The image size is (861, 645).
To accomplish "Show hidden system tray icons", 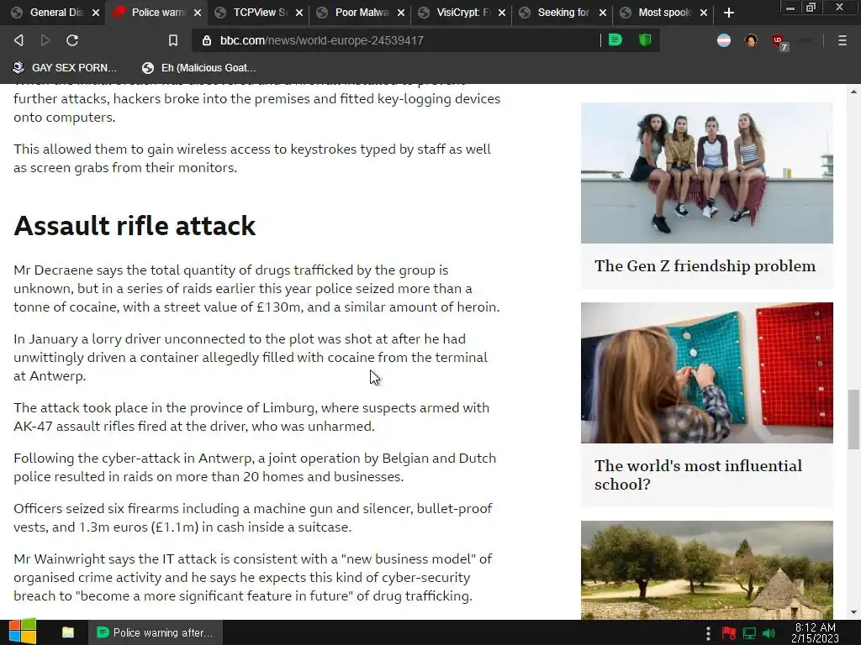I will point(708,633).
